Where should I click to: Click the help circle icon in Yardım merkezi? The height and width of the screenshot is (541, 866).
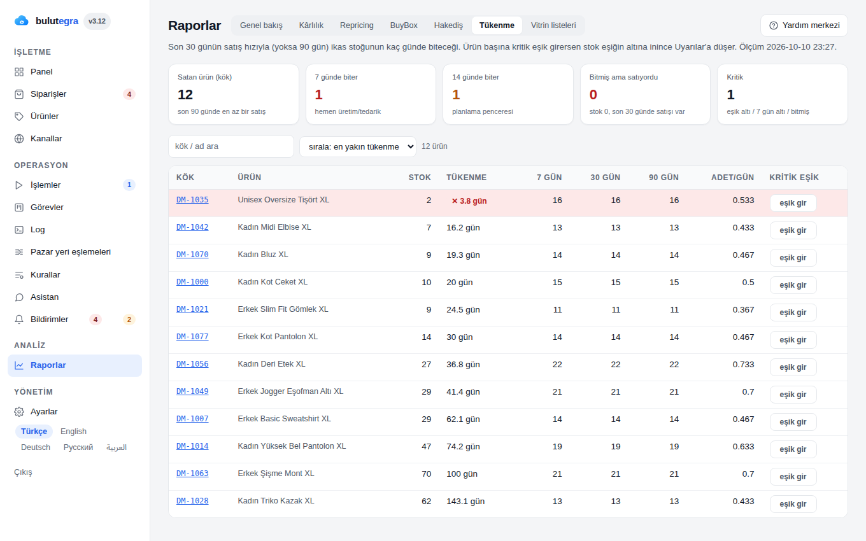774,25
